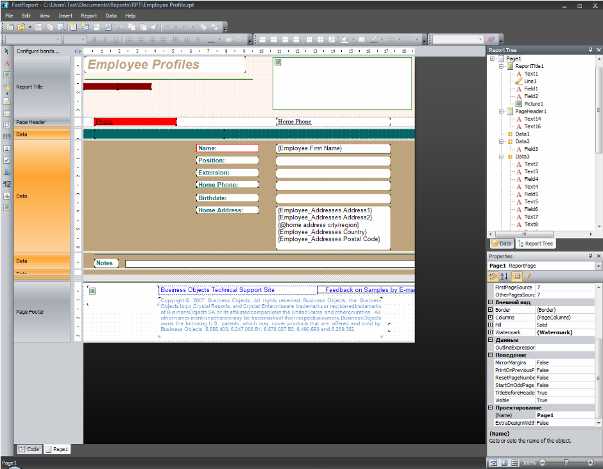Click the Events lightning bolt icon
Viewport: 603px width, 469px height.
coord(529,276)
